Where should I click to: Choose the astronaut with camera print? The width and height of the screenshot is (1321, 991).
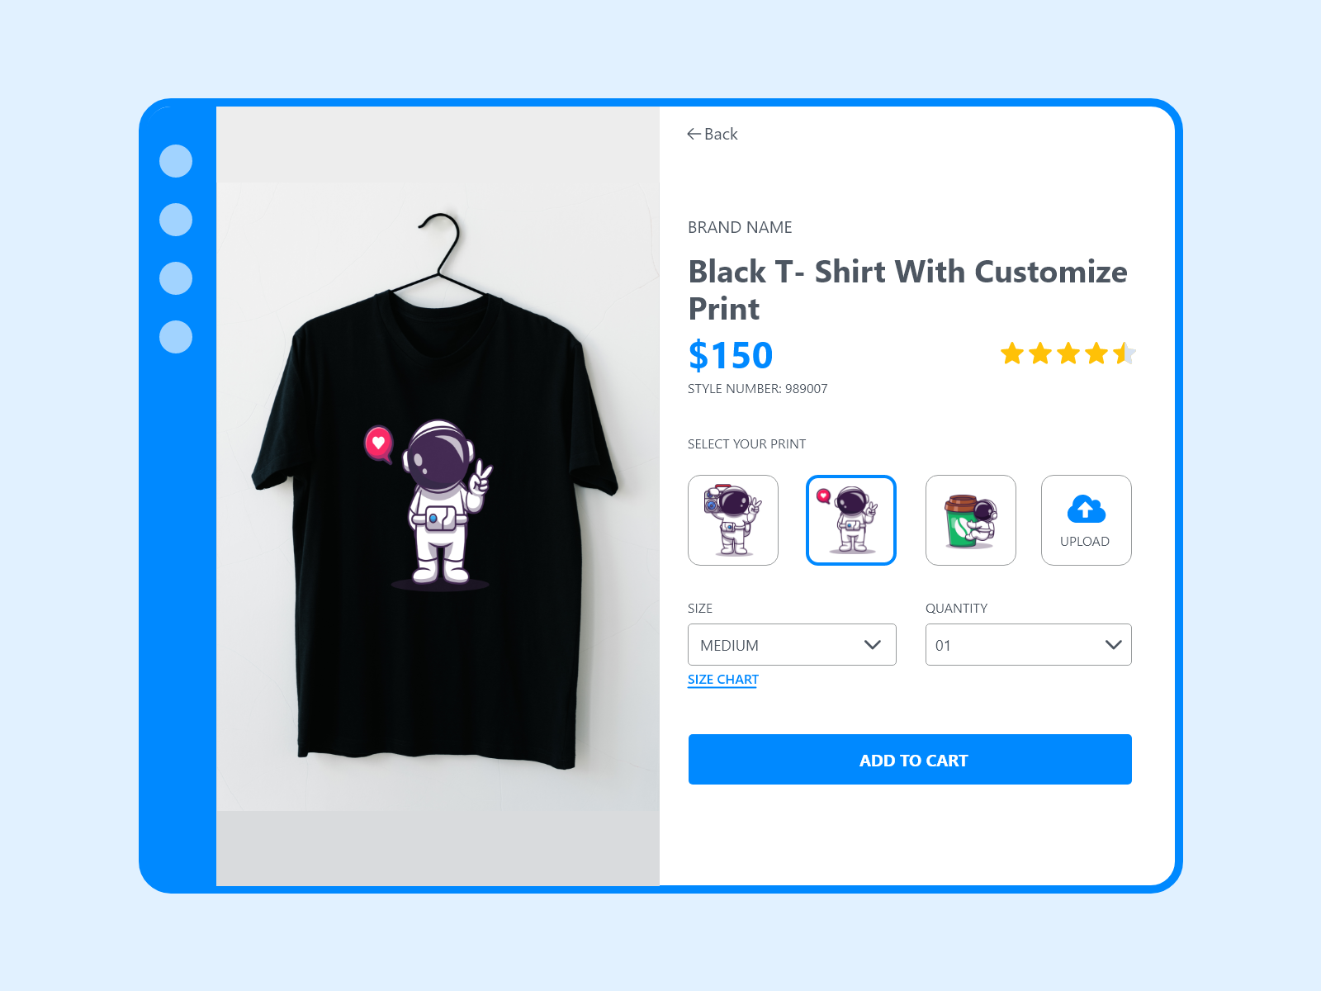click(733, 520)
